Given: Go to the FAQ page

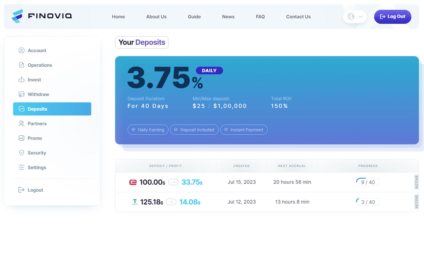Looking at the screenshot, I should (260, 17).
